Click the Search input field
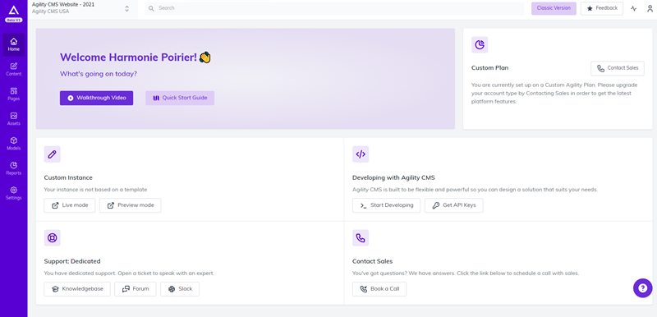The width and height of the screenshot is (657, 317). click(334, 8)
